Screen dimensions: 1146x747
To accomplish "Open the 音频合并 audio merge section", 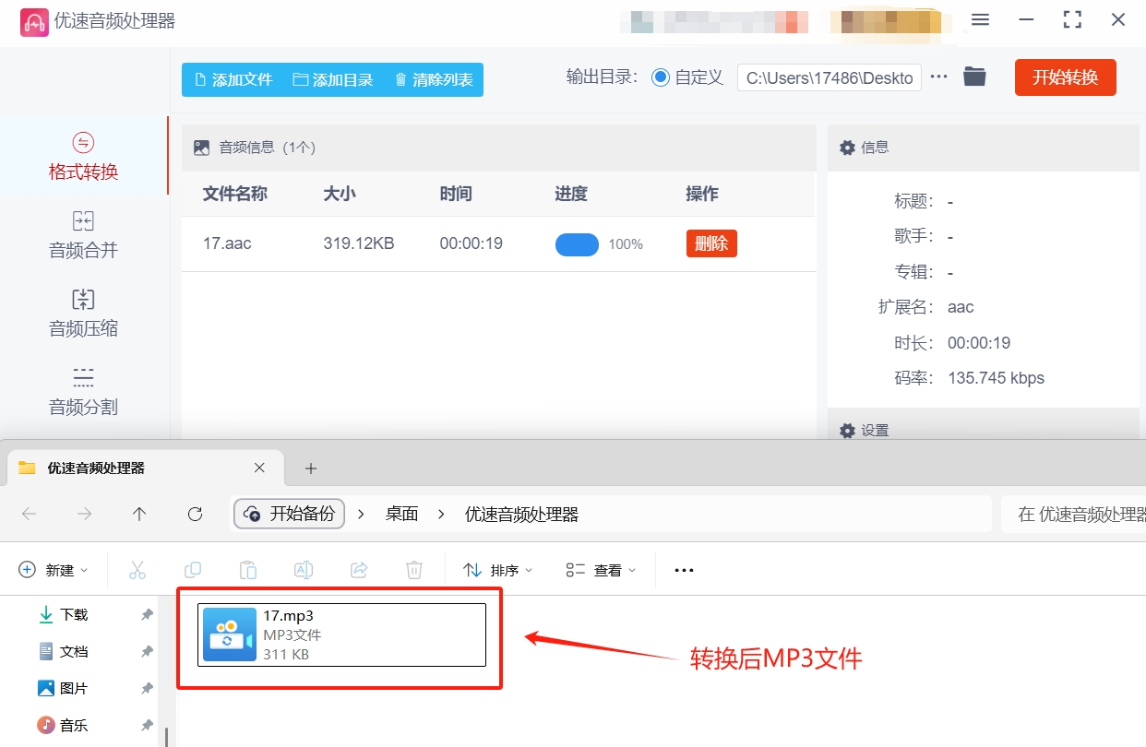I will 83,234.
